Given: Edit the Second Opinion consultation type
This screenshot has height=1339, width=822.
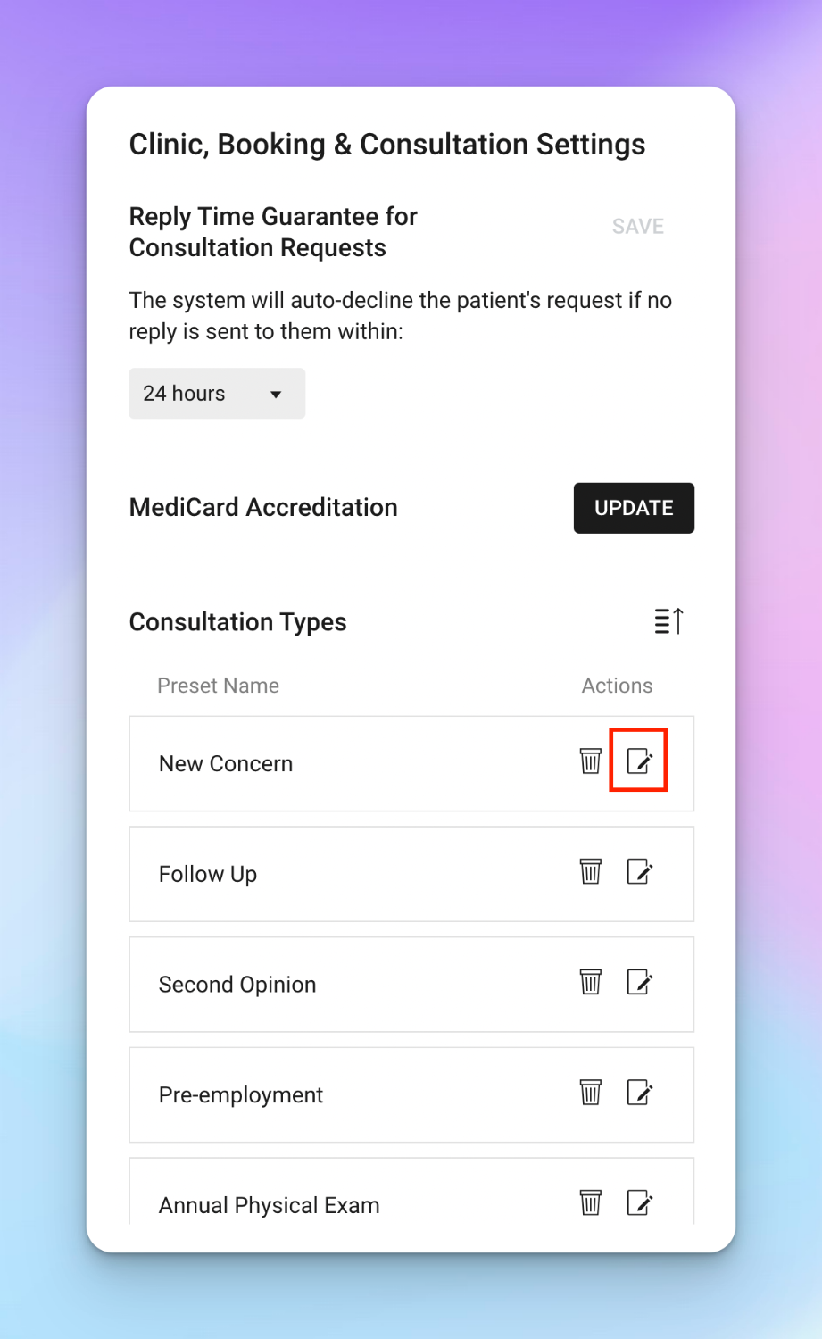Looking at the screenshot, I should click(x=640, y=982).
